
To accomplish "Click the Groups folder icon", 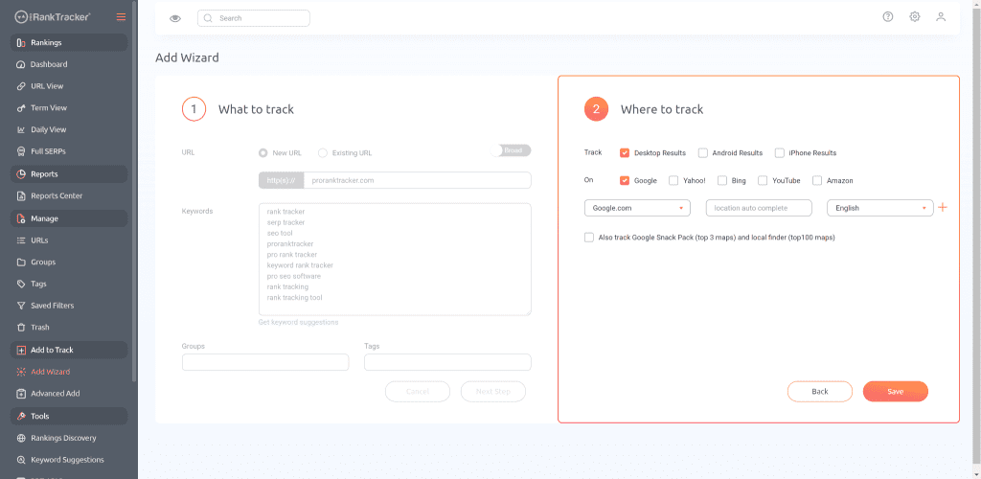I will tap(21, 262).
